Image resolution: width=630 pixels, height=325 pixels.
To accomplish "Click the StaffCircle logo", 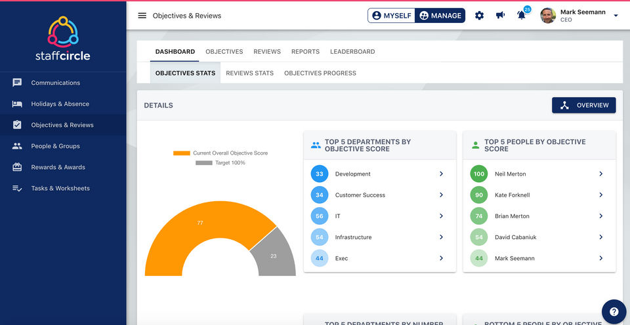I will 63,38.
